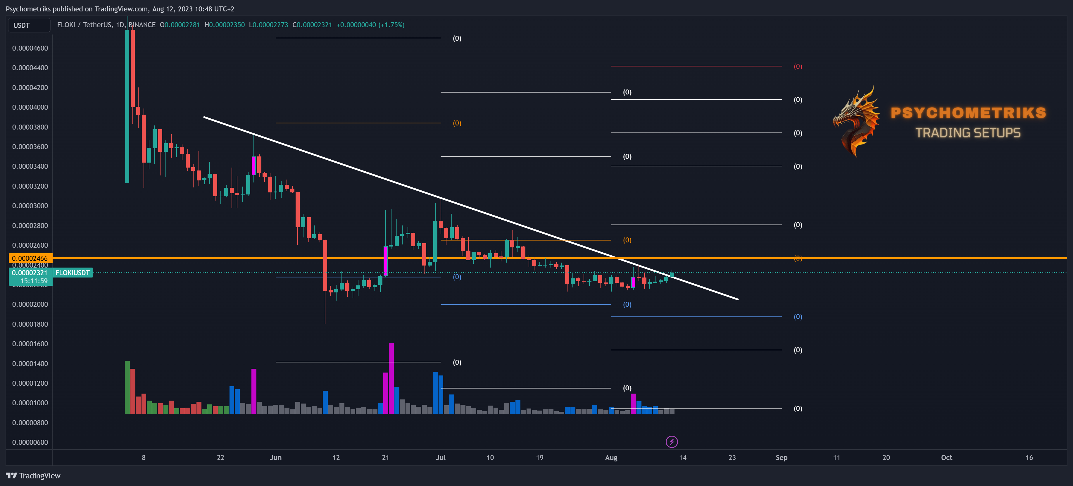Click the Aug label on date axis
1073x486 pixels.
pos(611,457)
